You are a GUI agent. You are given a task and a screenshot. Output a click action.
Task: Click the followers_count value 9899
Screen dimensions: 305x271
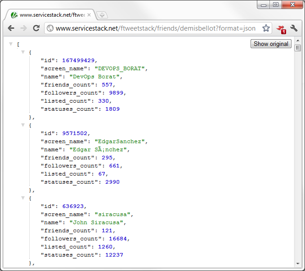point(116,93)
